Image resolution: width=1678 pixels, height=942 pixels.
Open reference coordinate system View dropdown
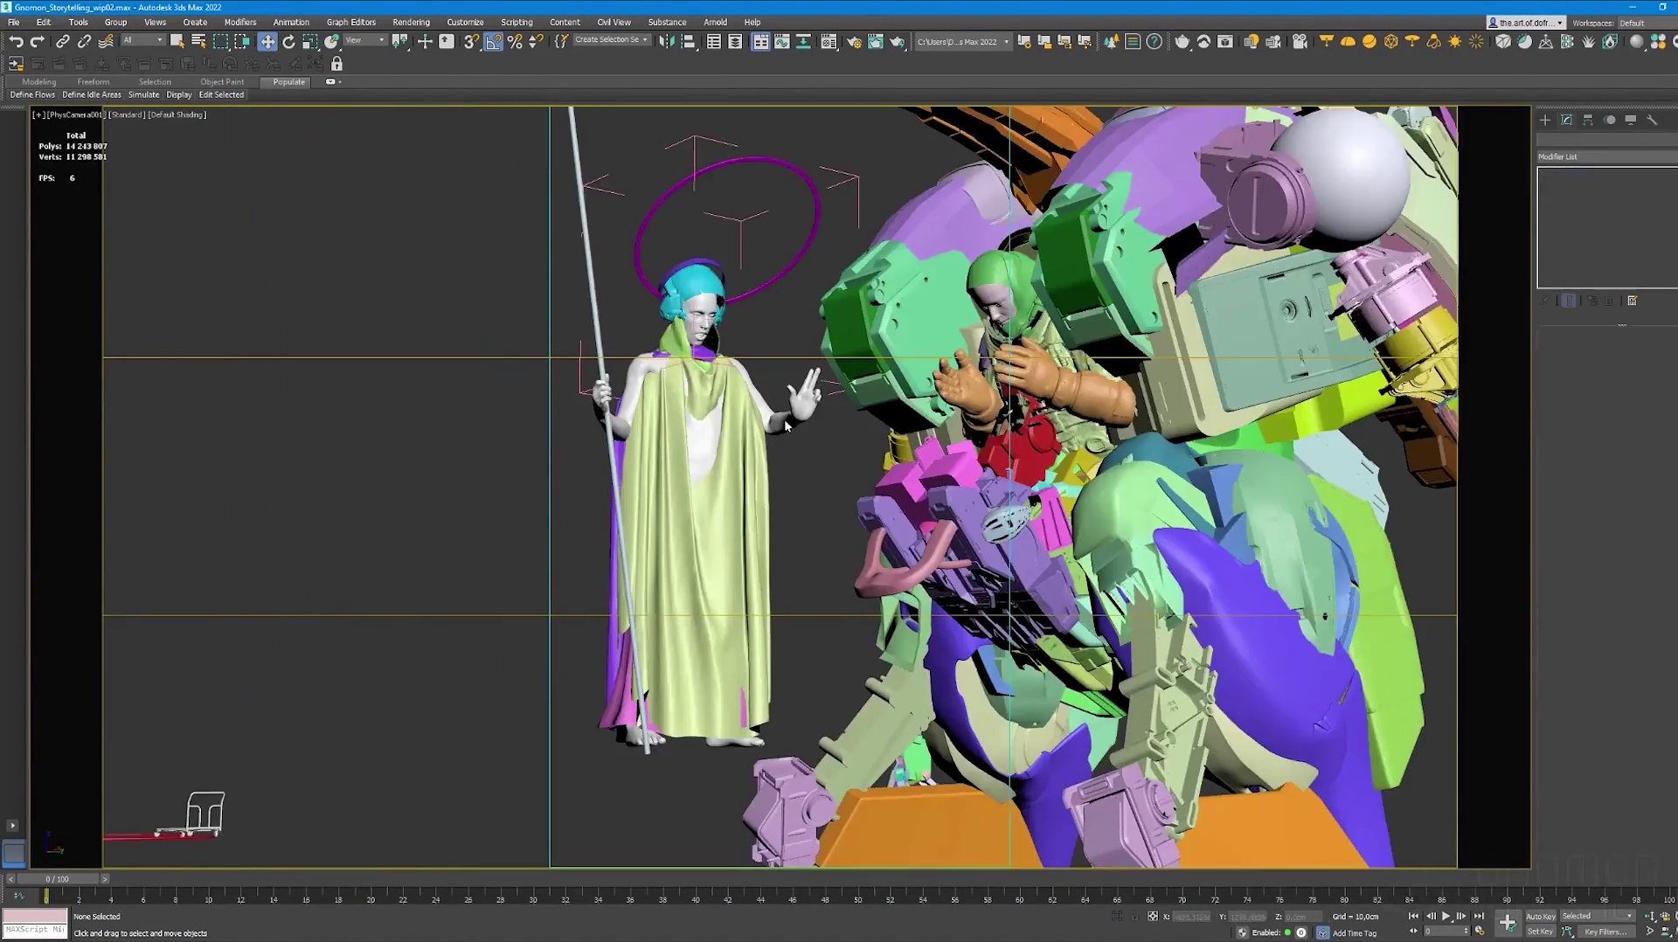364,40
